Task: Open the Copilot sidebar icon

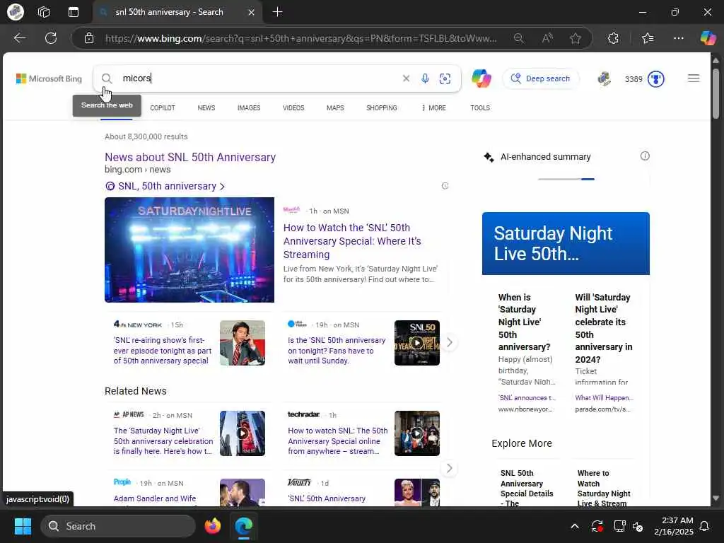Action: coord(708,38)
